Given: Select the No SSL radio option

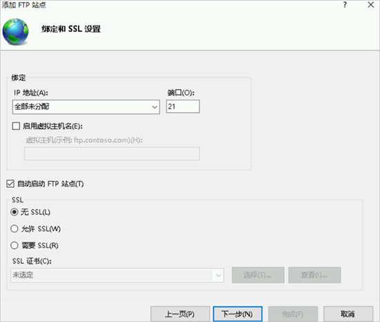Looking at the screenshot, I should point(15,212).
